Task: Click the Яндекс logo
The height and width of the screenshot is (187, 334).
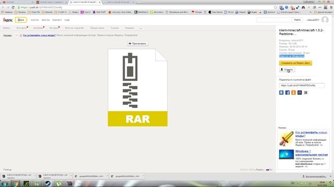Action: tap(8, 20)
